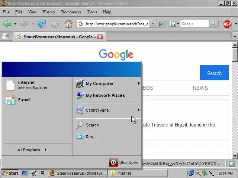Open the Tools menu
Image resolution: width=238 pixels, height=178 pixels.
(x=92, y=12)
